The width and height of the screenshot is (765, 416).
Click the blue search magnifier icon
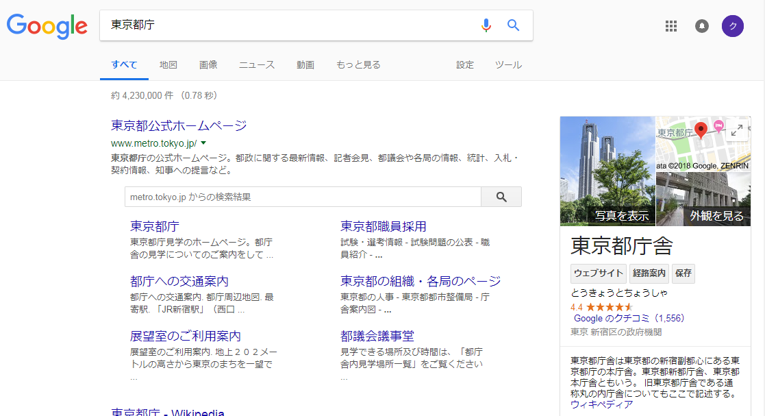point(513,25)
